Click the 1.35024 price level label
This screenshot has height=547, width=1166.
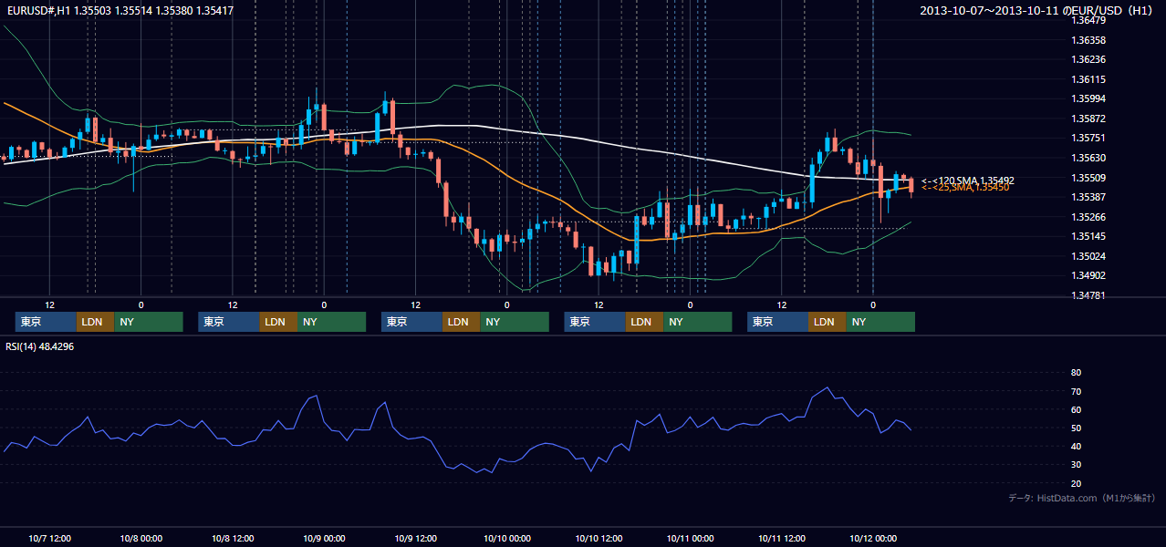(1088, 256)
